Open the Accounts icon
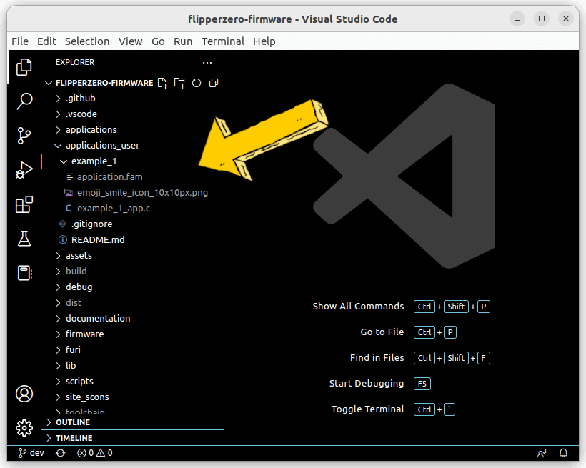The height and width of the screenshot is (468, 586). pos(24,394)
